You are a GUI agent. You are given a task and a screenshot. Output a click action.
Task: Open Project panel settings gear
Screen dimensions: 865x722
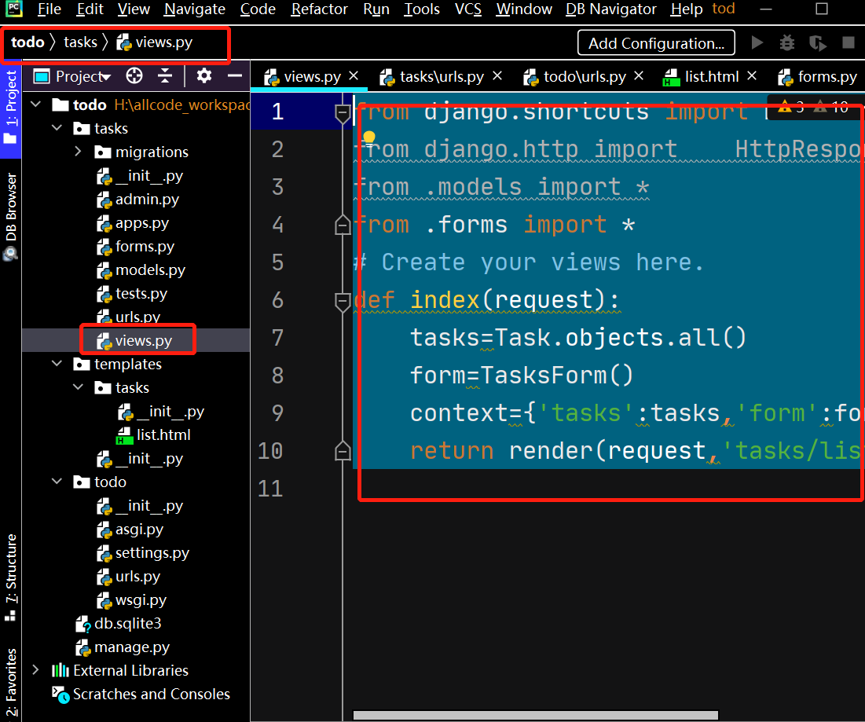[204, 75]
